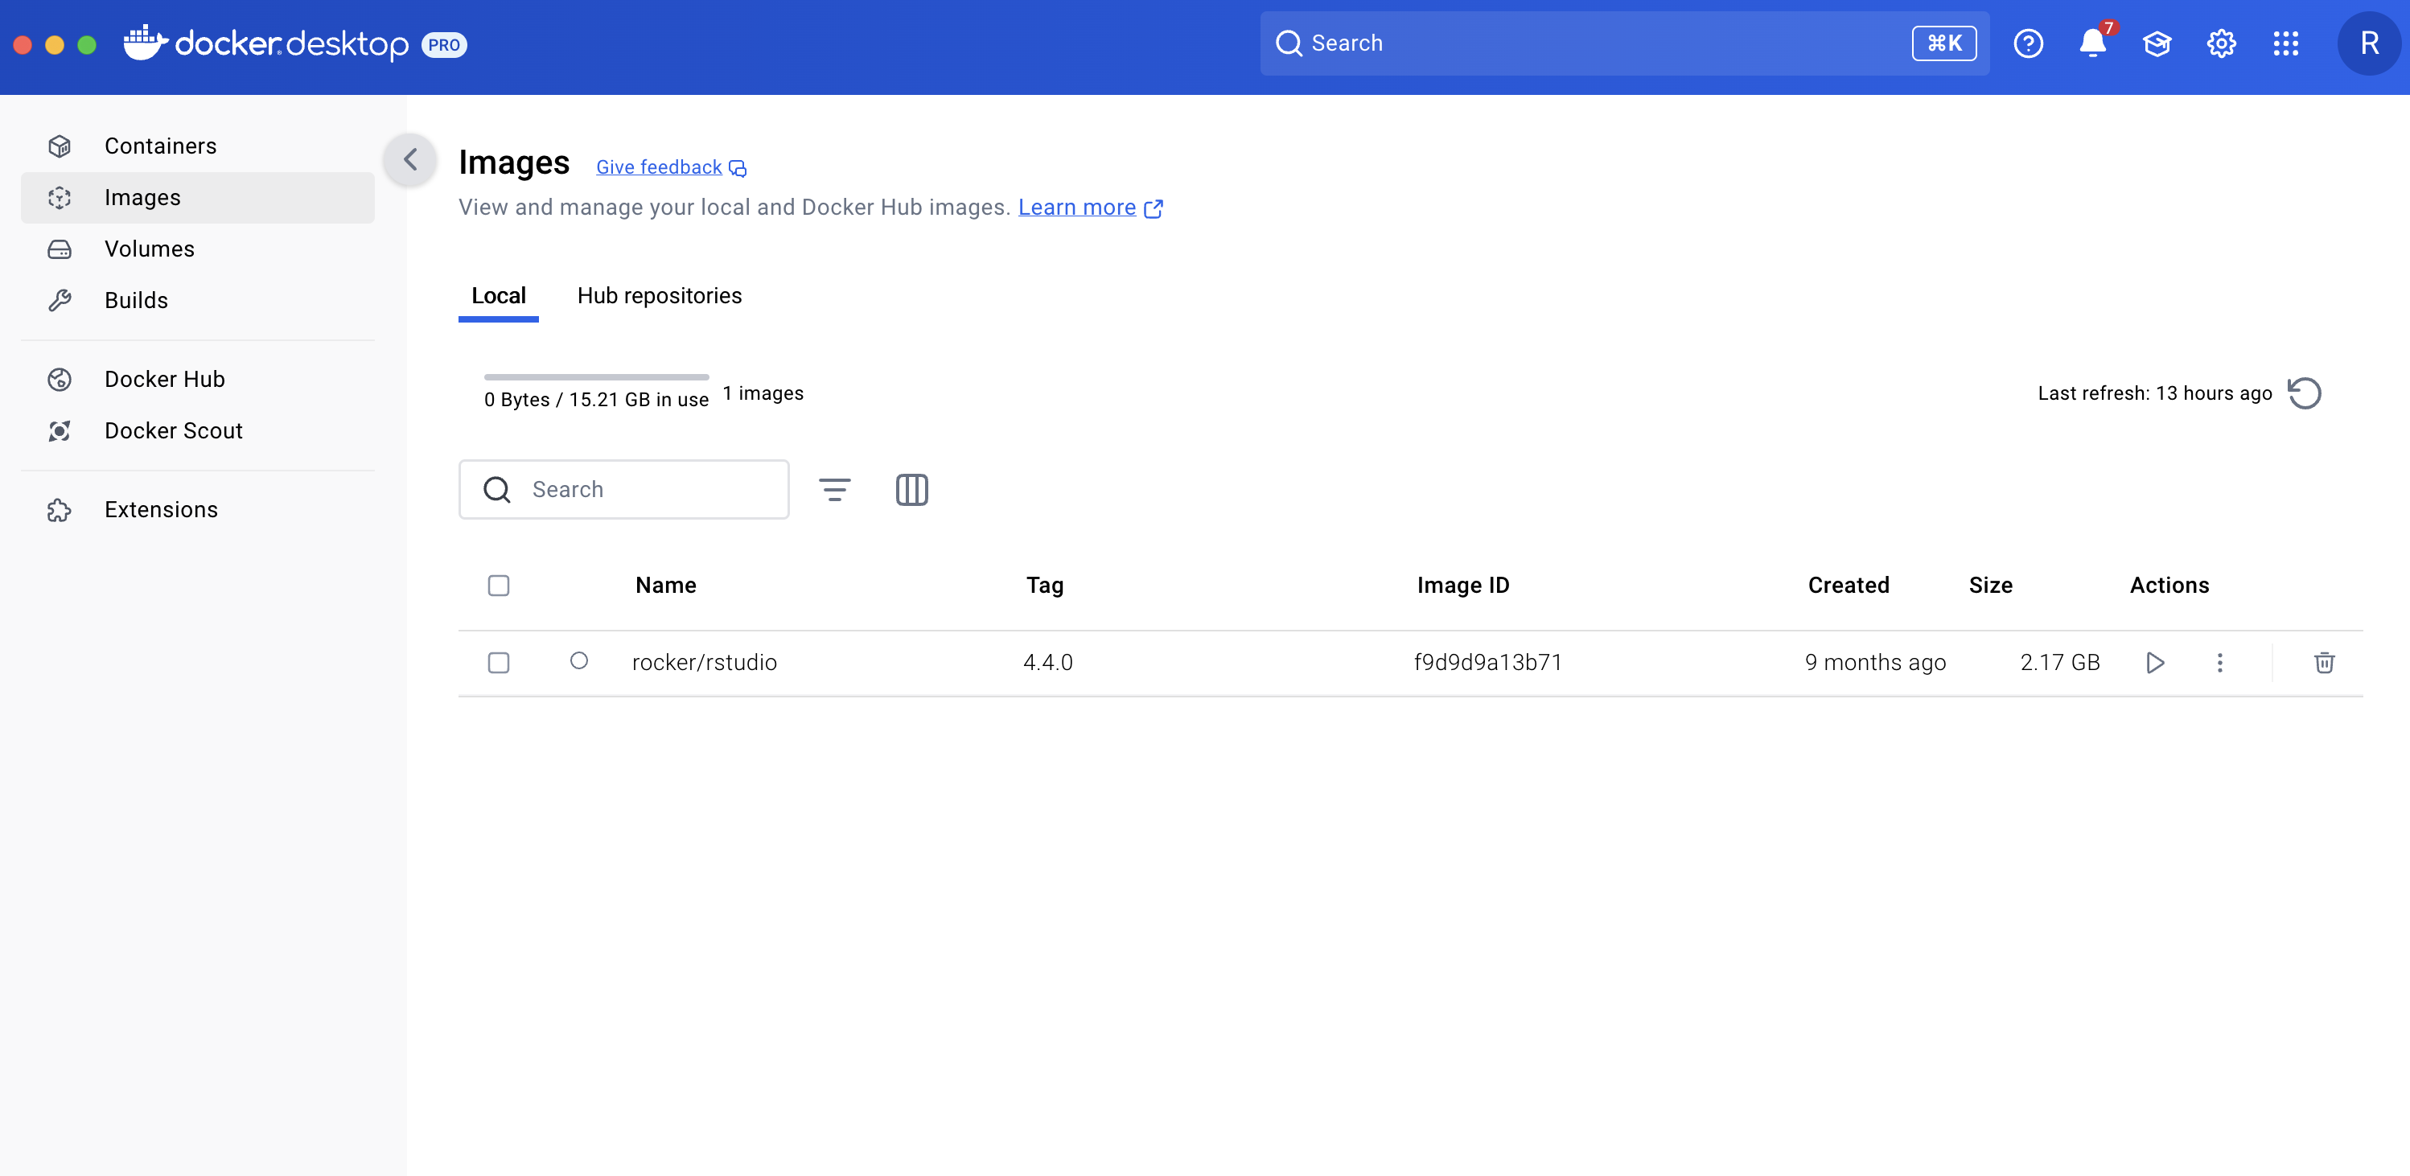Run the rocker/rstudio image
Viewport: 2410px width, 1176px height.
point(2156,664)
